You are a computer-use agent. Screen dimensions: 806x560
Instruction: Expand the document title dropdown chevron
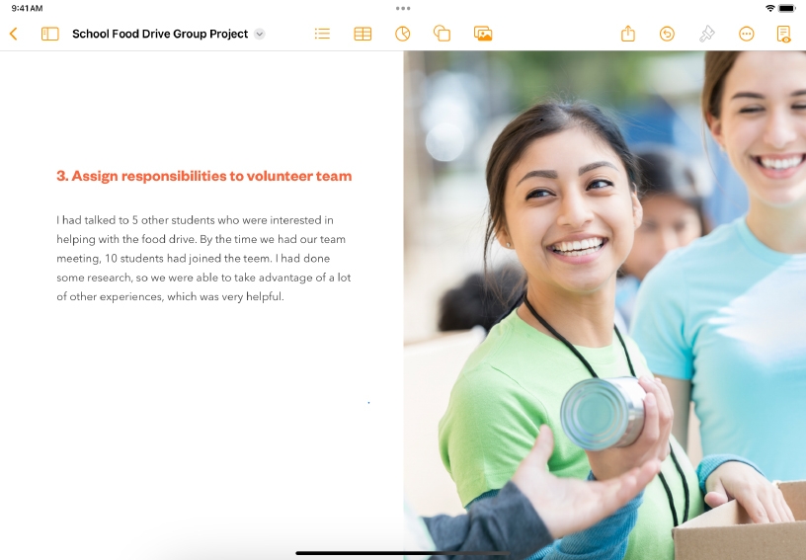[x=260, y=34]
